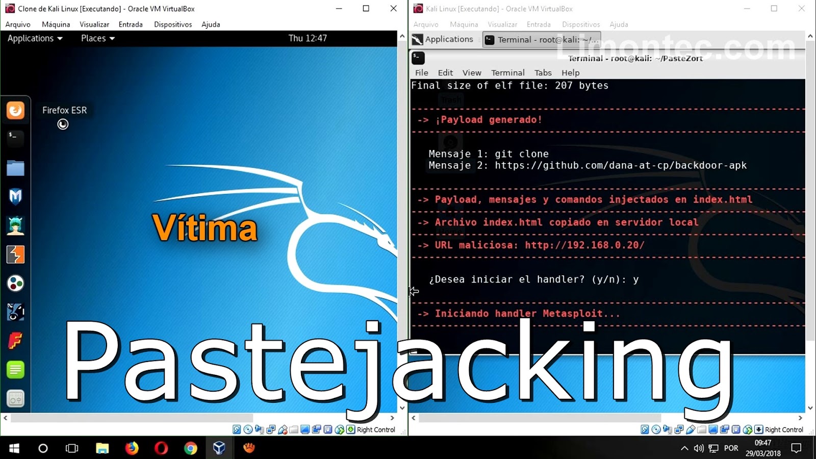
Task: Mute system volume via the taskbar speaker
Action: click(x=698, y=448)
